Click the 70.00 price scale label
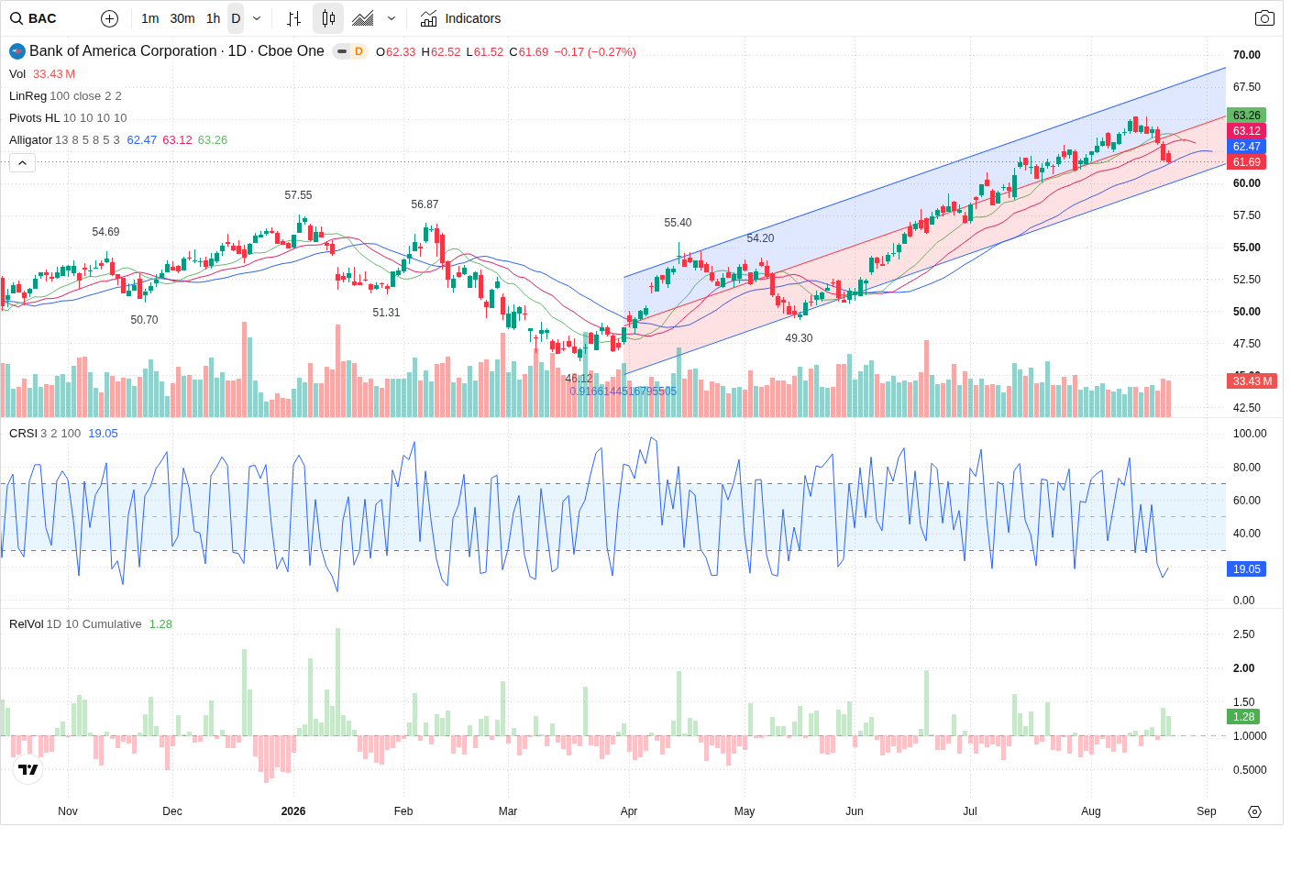Image resolution: width=1302 pixels, height=871 pixels. pyautogui.click(x=1247, y=55)
